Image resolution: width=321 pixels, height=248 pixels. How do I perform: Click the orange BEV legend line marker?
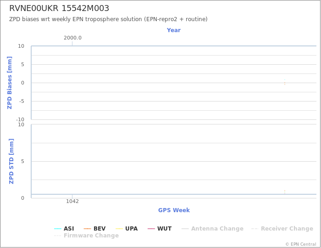88,229
